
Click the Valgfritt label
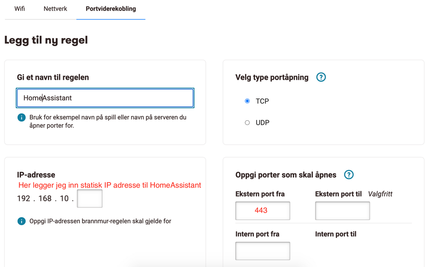(380, 194)
